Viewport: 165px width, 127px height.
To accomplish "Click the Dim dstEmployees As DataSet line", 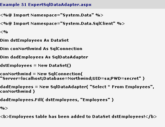I will coord(34,40).
